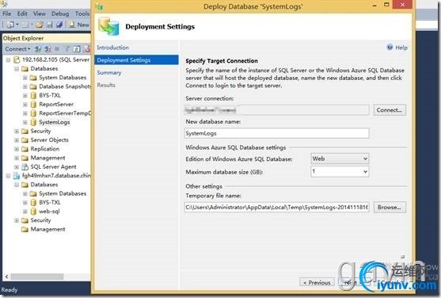Collapse the fgh49mhxn7 server node

point(9,176)
